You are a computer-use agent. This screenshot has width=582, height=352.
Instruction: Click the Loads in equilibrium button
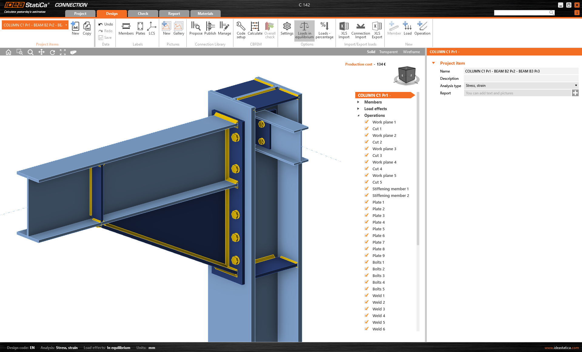tap(304, 30)
